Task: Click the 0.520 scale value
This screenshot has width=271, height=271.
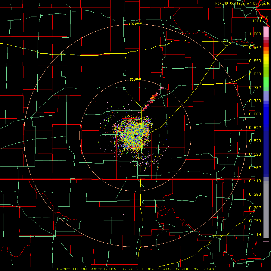Action: tap(255, 154)
